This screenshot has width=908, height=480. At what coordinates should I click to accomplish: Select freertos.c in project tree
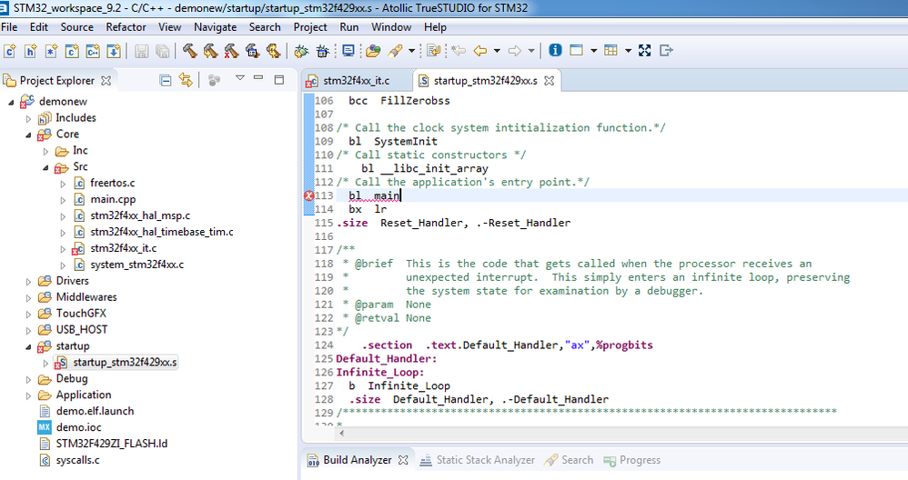coord(112,183)
